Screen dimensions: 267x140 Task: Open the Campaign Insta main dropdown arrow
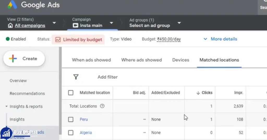pyautogui.click(x=111, y=23)
